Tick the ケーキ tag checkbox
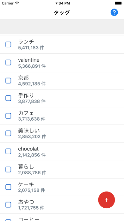This screenshot has height=221, width=124. point(8,187)
